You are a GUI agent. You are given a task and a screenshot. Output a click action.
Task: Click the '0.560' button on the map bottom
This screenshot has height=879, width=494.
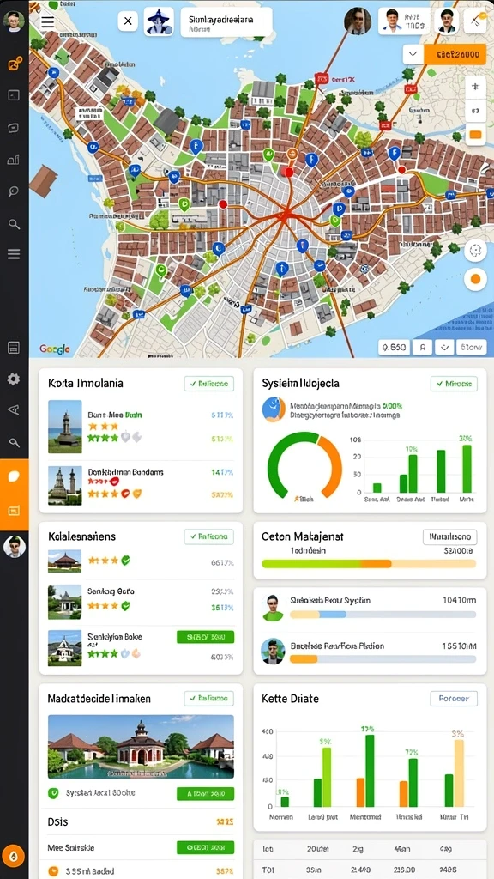click(x=394, y=348)
